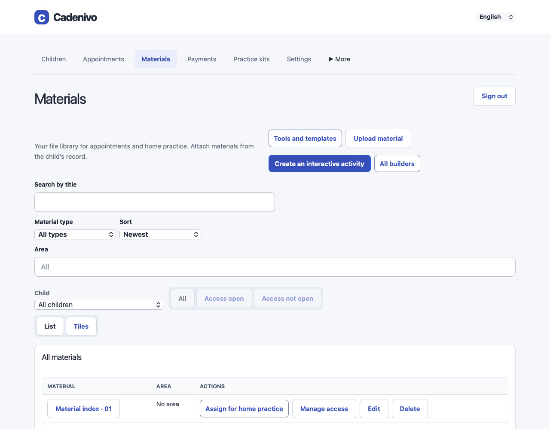This screenshot has height=429, width=550.
Task: Open the Practice kits tab
Action: [x=251, y=59]
